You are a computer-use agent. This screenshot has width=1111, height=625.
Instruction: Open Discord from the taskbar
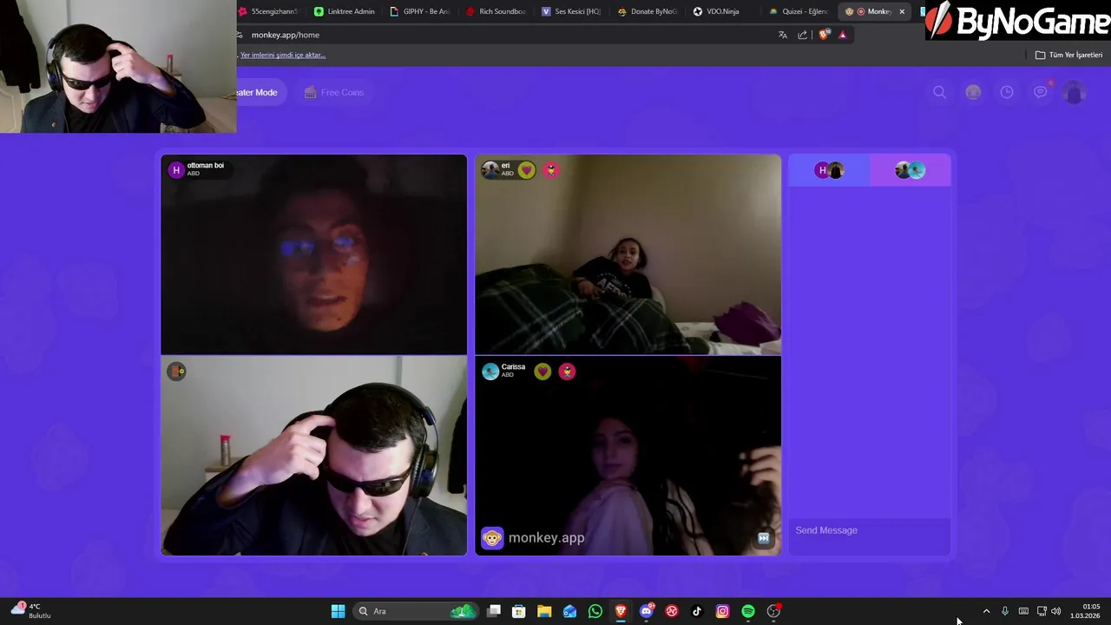tap(646, 611)
